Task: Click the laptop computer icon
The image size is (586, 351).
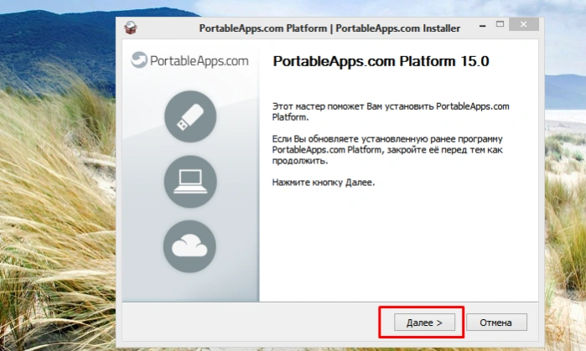Action: click(190, 182)
